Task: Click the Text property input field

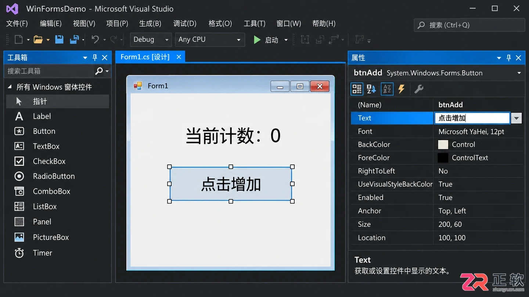Action: click(x=472, y=118)
